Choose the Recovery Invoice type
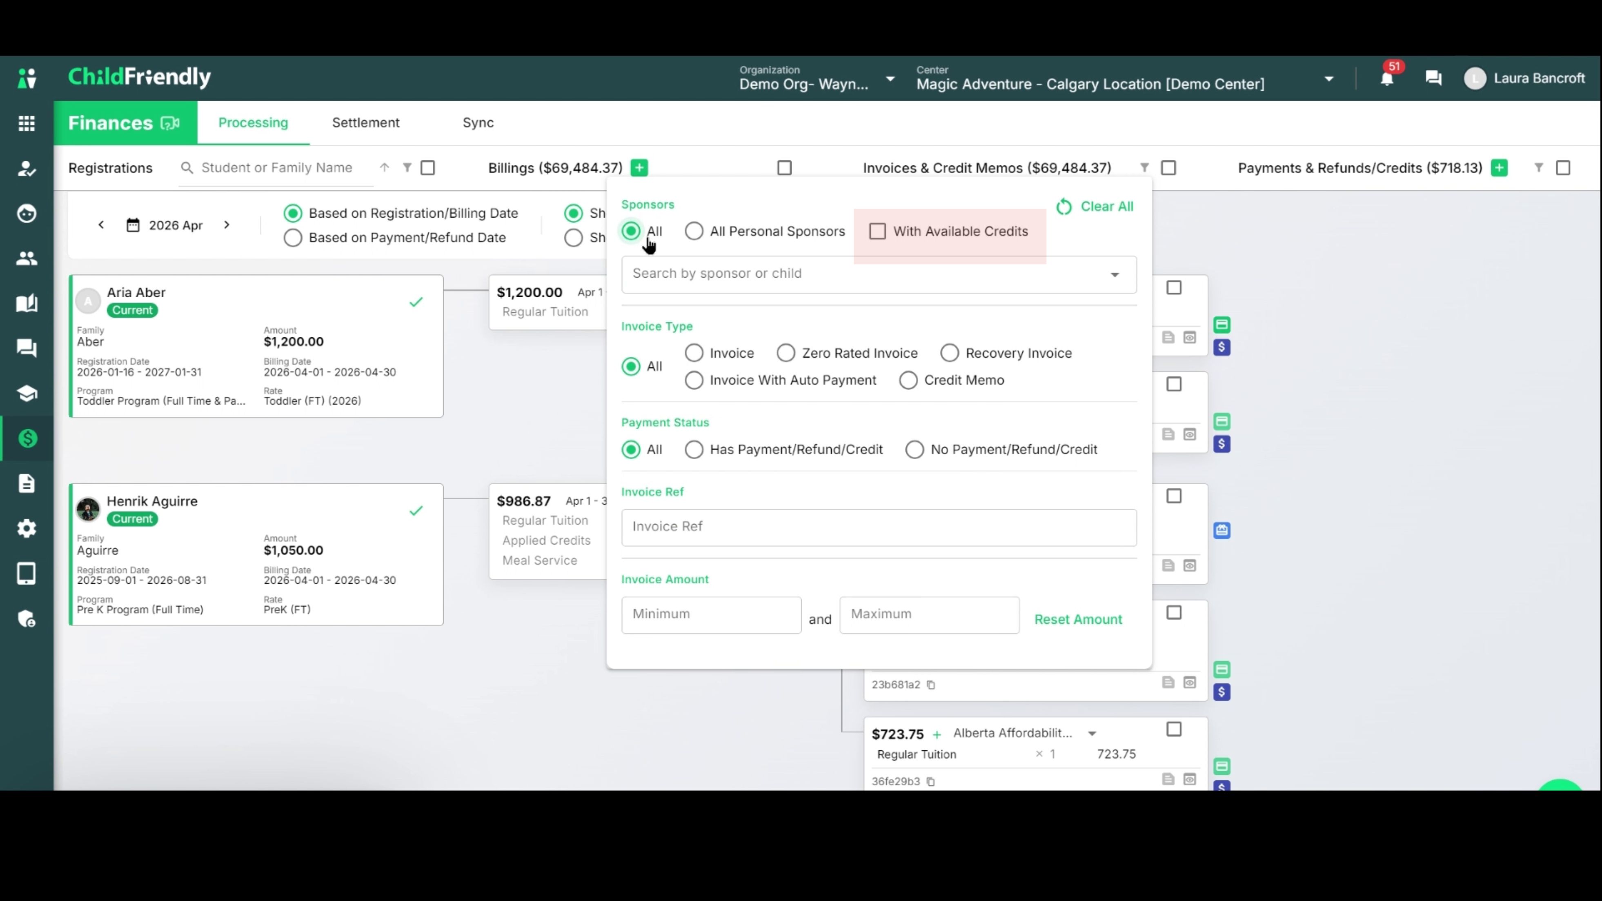This screenshot has height=901, width=1602. (950, 353)
